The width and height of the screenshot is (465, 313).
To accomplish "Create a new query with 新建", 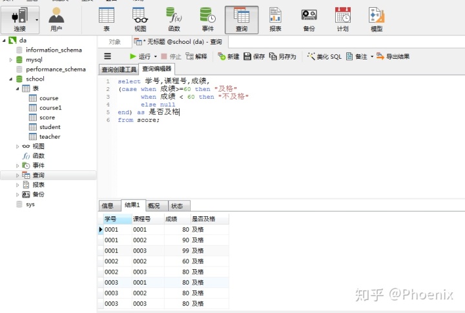I will click(229, 56).
